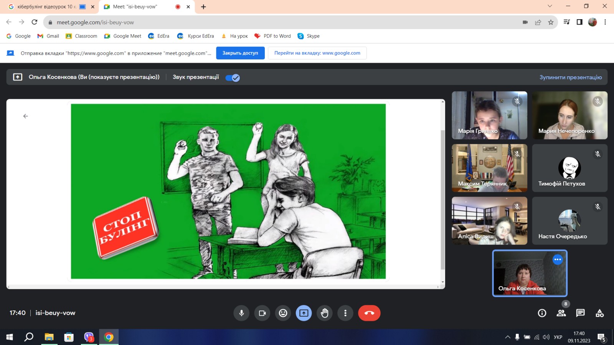
Task: Click the presentation's vertical scrollbar
Action: coord(442,199)
